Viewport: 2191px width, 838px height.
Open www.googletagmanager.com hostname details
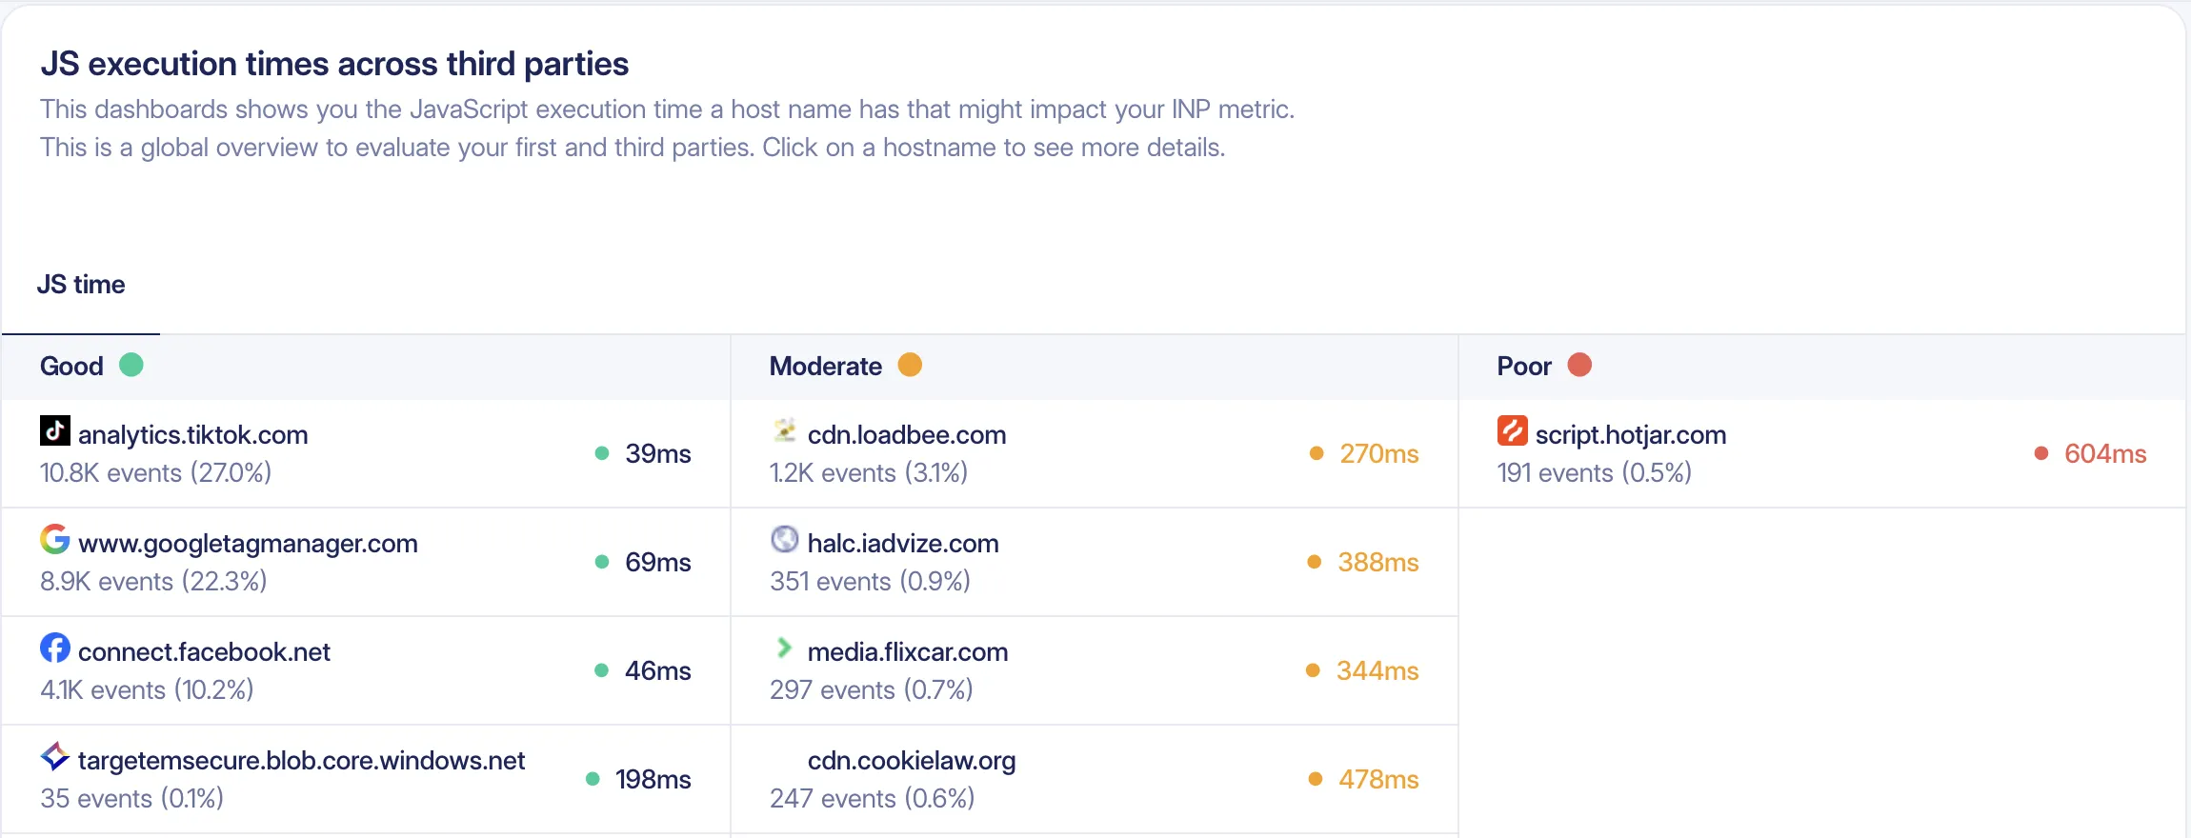click(248, 544)
